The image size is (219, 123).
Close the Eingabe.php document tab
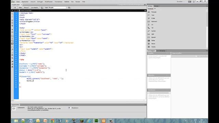21,4
